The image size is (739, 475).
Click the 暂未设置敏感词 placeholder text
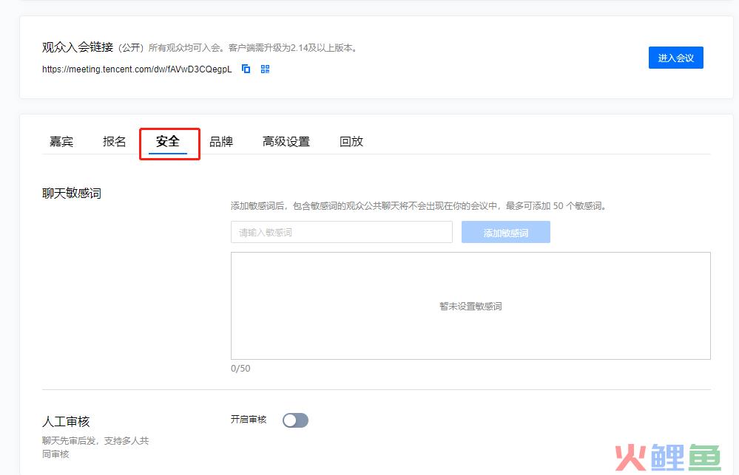pos(470,306)
